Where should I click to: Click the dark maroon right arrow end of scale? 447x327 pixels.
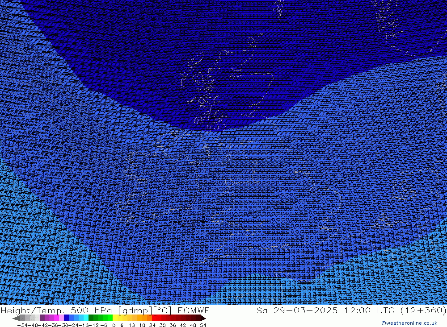(x=203, y=319)
